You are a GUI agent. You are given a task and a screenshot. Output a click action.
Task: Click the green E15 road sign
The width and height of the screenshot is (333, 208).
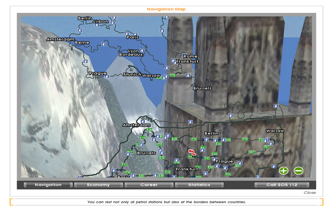[x=124, y=165]
